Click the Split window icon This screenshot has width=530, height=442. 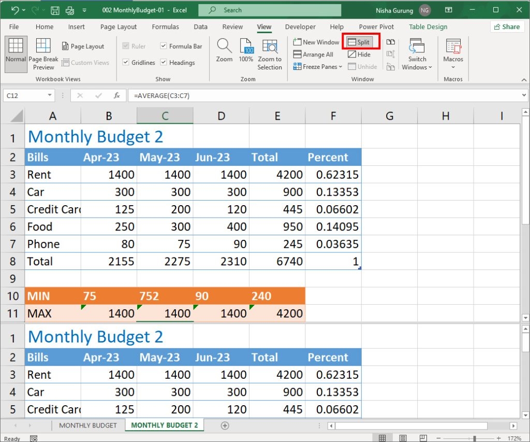tap(359, 42)
